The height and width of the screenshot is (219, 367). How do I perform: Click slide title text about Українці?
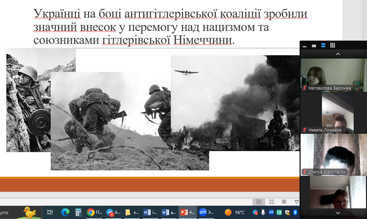170,27
